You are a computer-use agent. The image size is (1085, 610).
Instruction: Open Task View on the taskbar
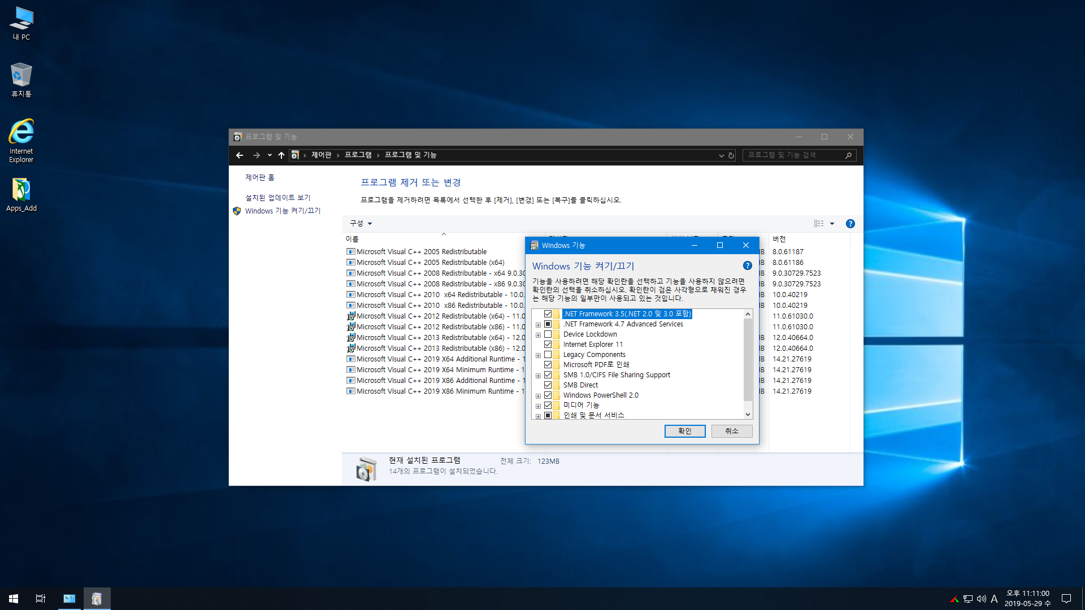(x=41, y=598)
